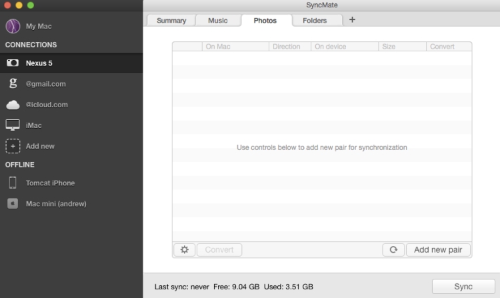Screen dimensions: 500x298
Task: Switch to the Summary tab
Action: [171, 21]
